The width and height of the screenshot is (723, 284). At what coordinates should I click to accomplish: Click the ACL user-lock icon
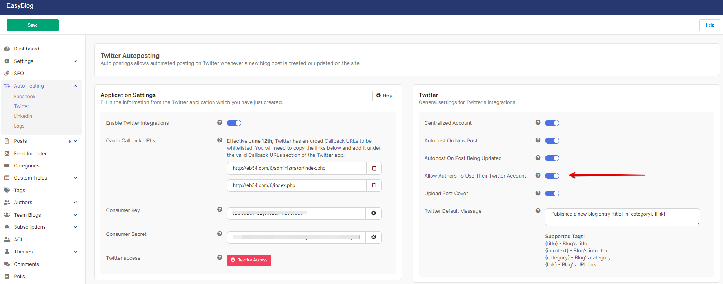click(7, 240)
